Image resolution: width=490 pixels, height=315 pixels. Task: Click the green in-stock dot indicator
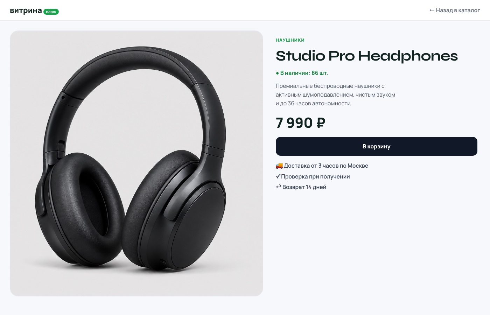[277, 73]
